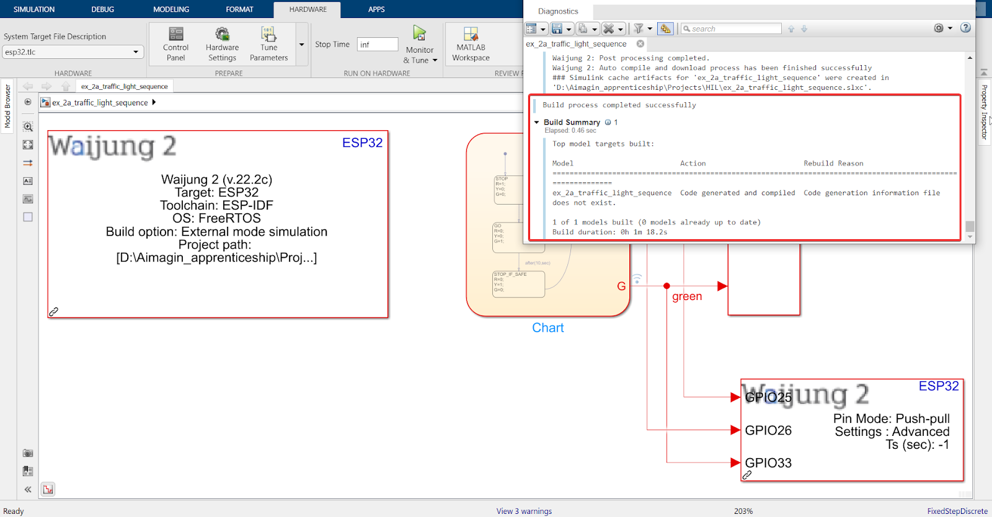992x517 pixels.
Task: Select the Image annotation tool
Action: tap(28, 199)
